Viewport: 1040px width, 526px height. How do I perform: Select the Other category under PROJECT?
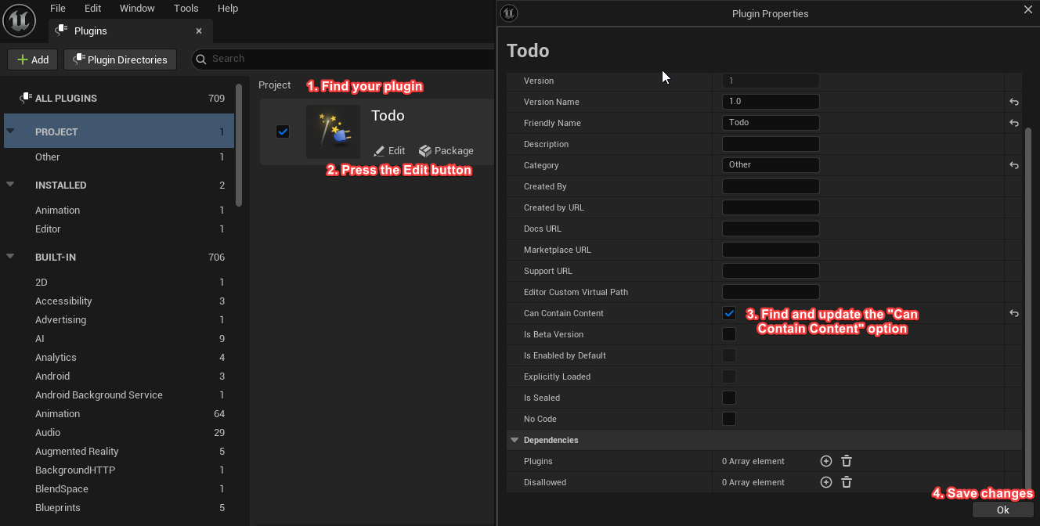(119, 157)
